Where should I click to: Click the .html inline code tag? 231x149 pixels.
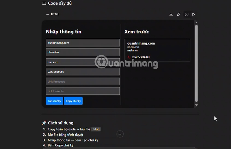96,129
